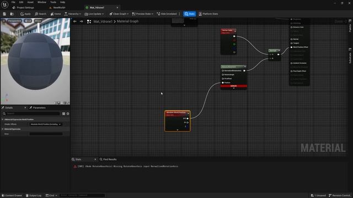Screen dimensions: 353x198
Task: Select the RotateAboutAxis node header
Action: [x=233, y=67]
